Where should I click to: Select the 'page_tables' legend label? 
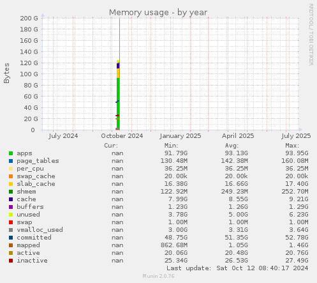tap(38, 161)
